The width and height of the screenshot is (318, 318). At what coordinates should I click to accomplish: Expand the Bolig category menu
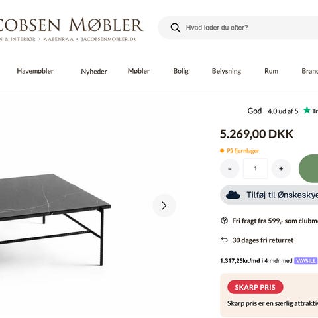pyautogui.click(x=181, y=71)
